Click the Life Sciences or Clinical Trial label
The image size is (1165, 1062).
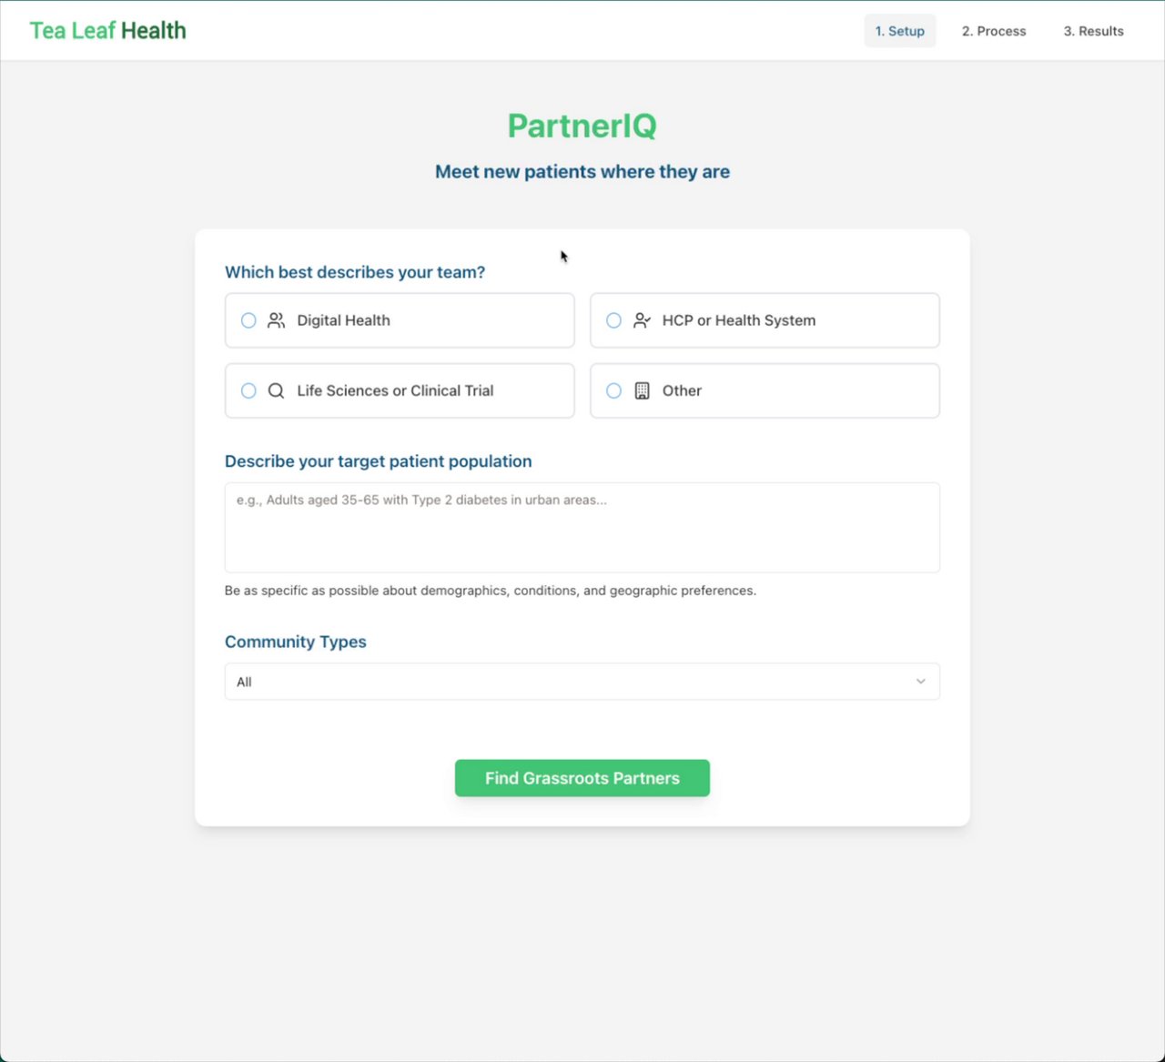tap(395, 390)
